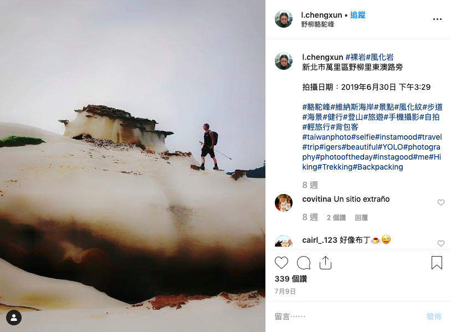Open the comment bubble icon
Screen dimensions: 451x332
[304, 263]
